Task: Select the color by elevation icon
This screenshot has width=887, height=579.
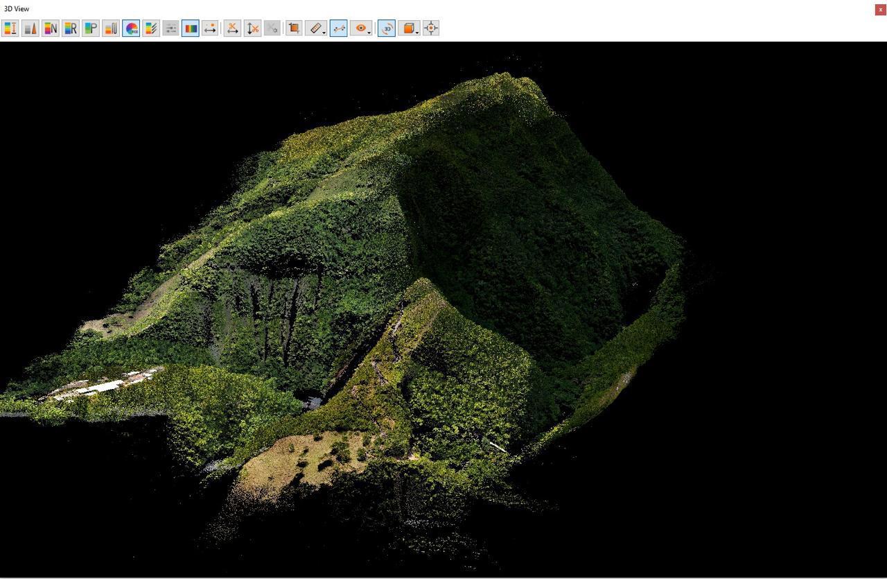Action: click(x=10, y=28)
